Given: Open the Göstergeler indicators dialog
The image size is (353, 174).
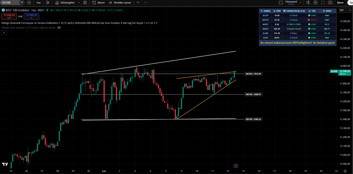Looking at the screenshot, I should [65, 2].
